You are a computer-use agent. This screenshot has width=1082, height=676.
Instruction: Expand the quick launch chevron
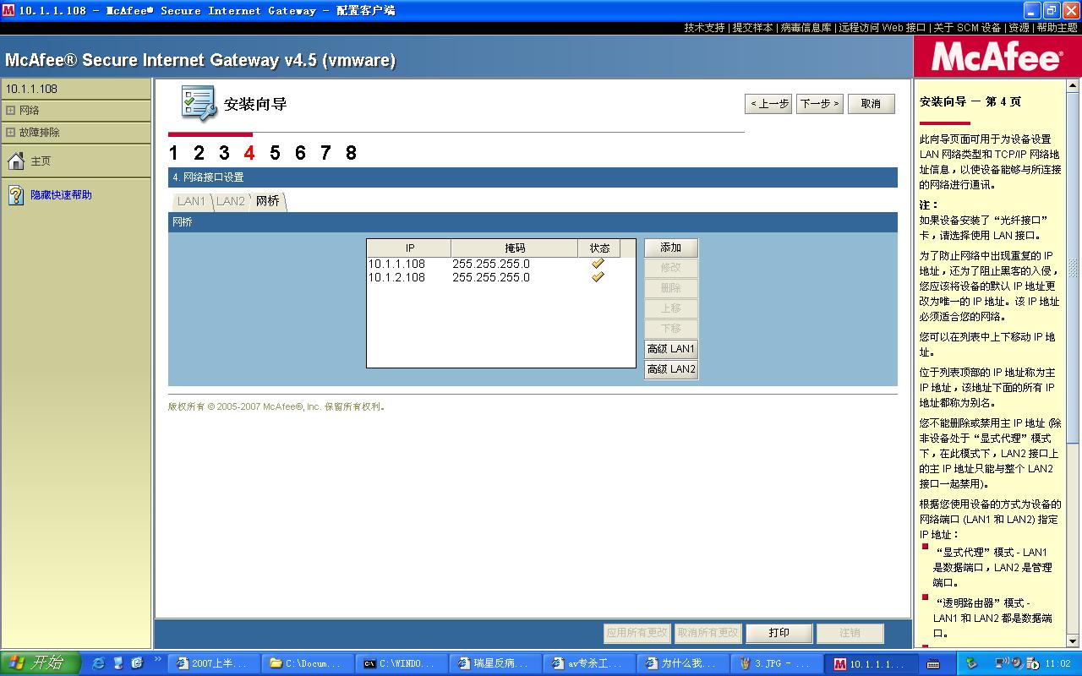(x=158, y=660)
